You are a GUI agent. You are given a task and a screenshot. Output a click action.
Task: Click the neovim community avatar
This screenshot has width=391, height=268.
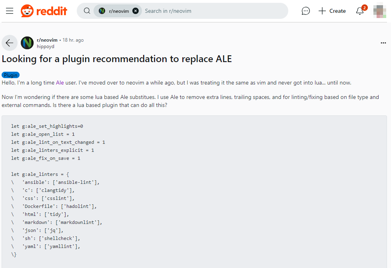pos(27,43)
